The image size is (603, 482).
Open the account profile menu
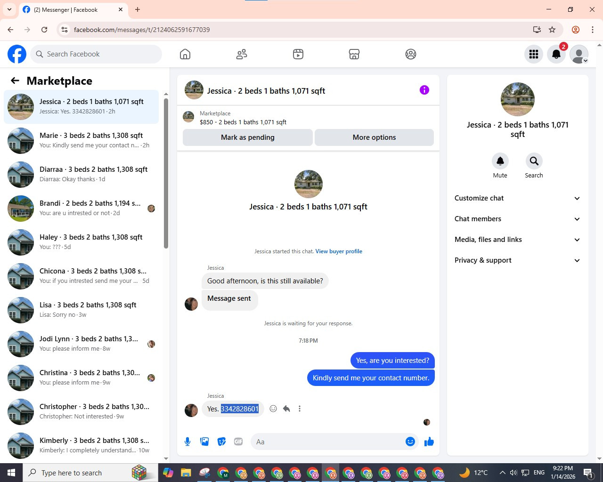[x=579, y=54]
